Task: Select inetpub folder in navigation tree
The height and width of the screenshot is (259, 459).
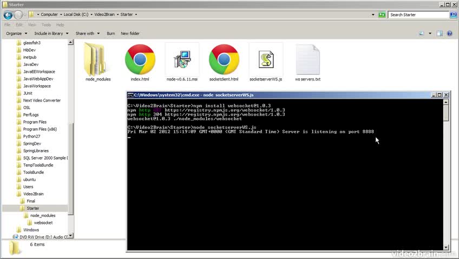Action: tap(30, 57)
